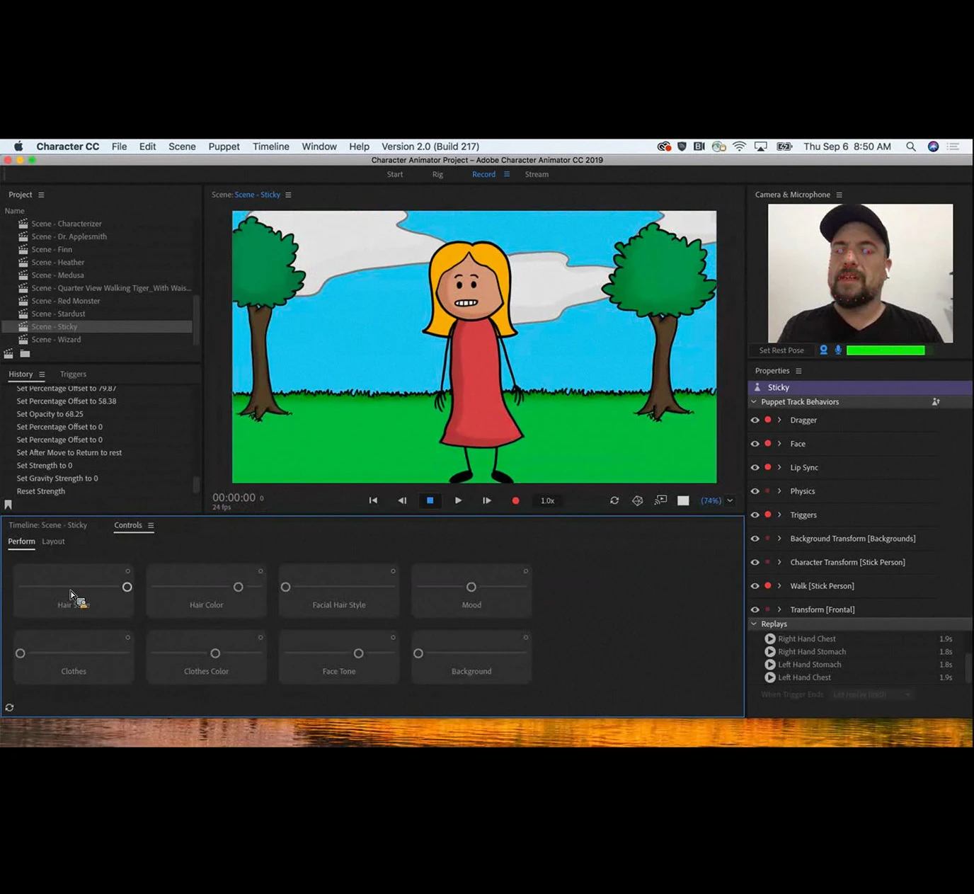Expand the Lip Sync behavior settings

[779, 468]
